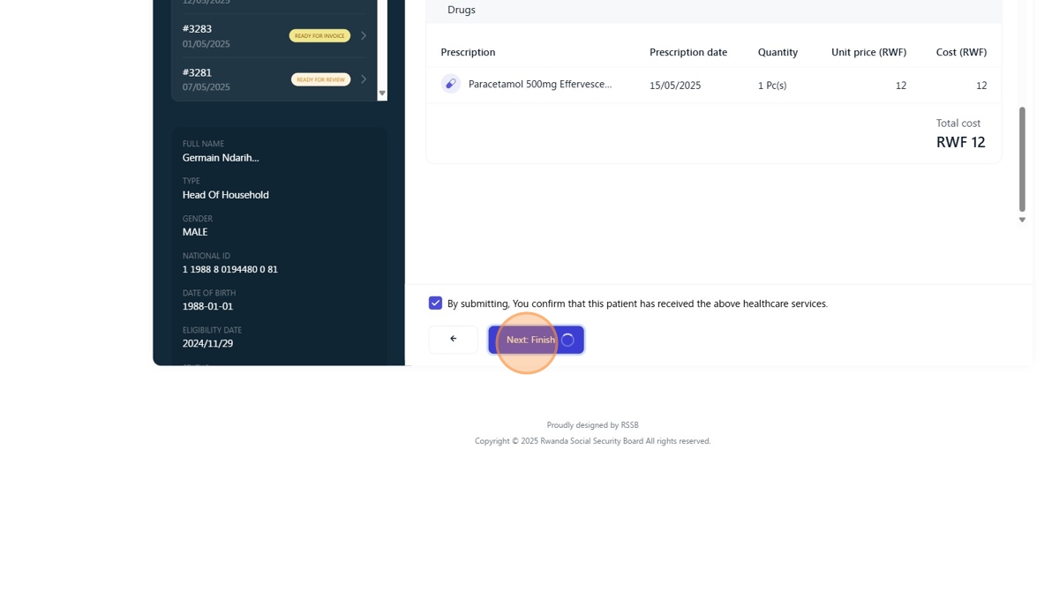Click the prescription date 15/05/2025

tap(675, 86)
